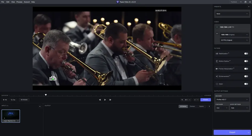This screenshot has height=136, width=252.
Task: Click the Motion Deblur filter icon
Action: (x=217, y=61)
